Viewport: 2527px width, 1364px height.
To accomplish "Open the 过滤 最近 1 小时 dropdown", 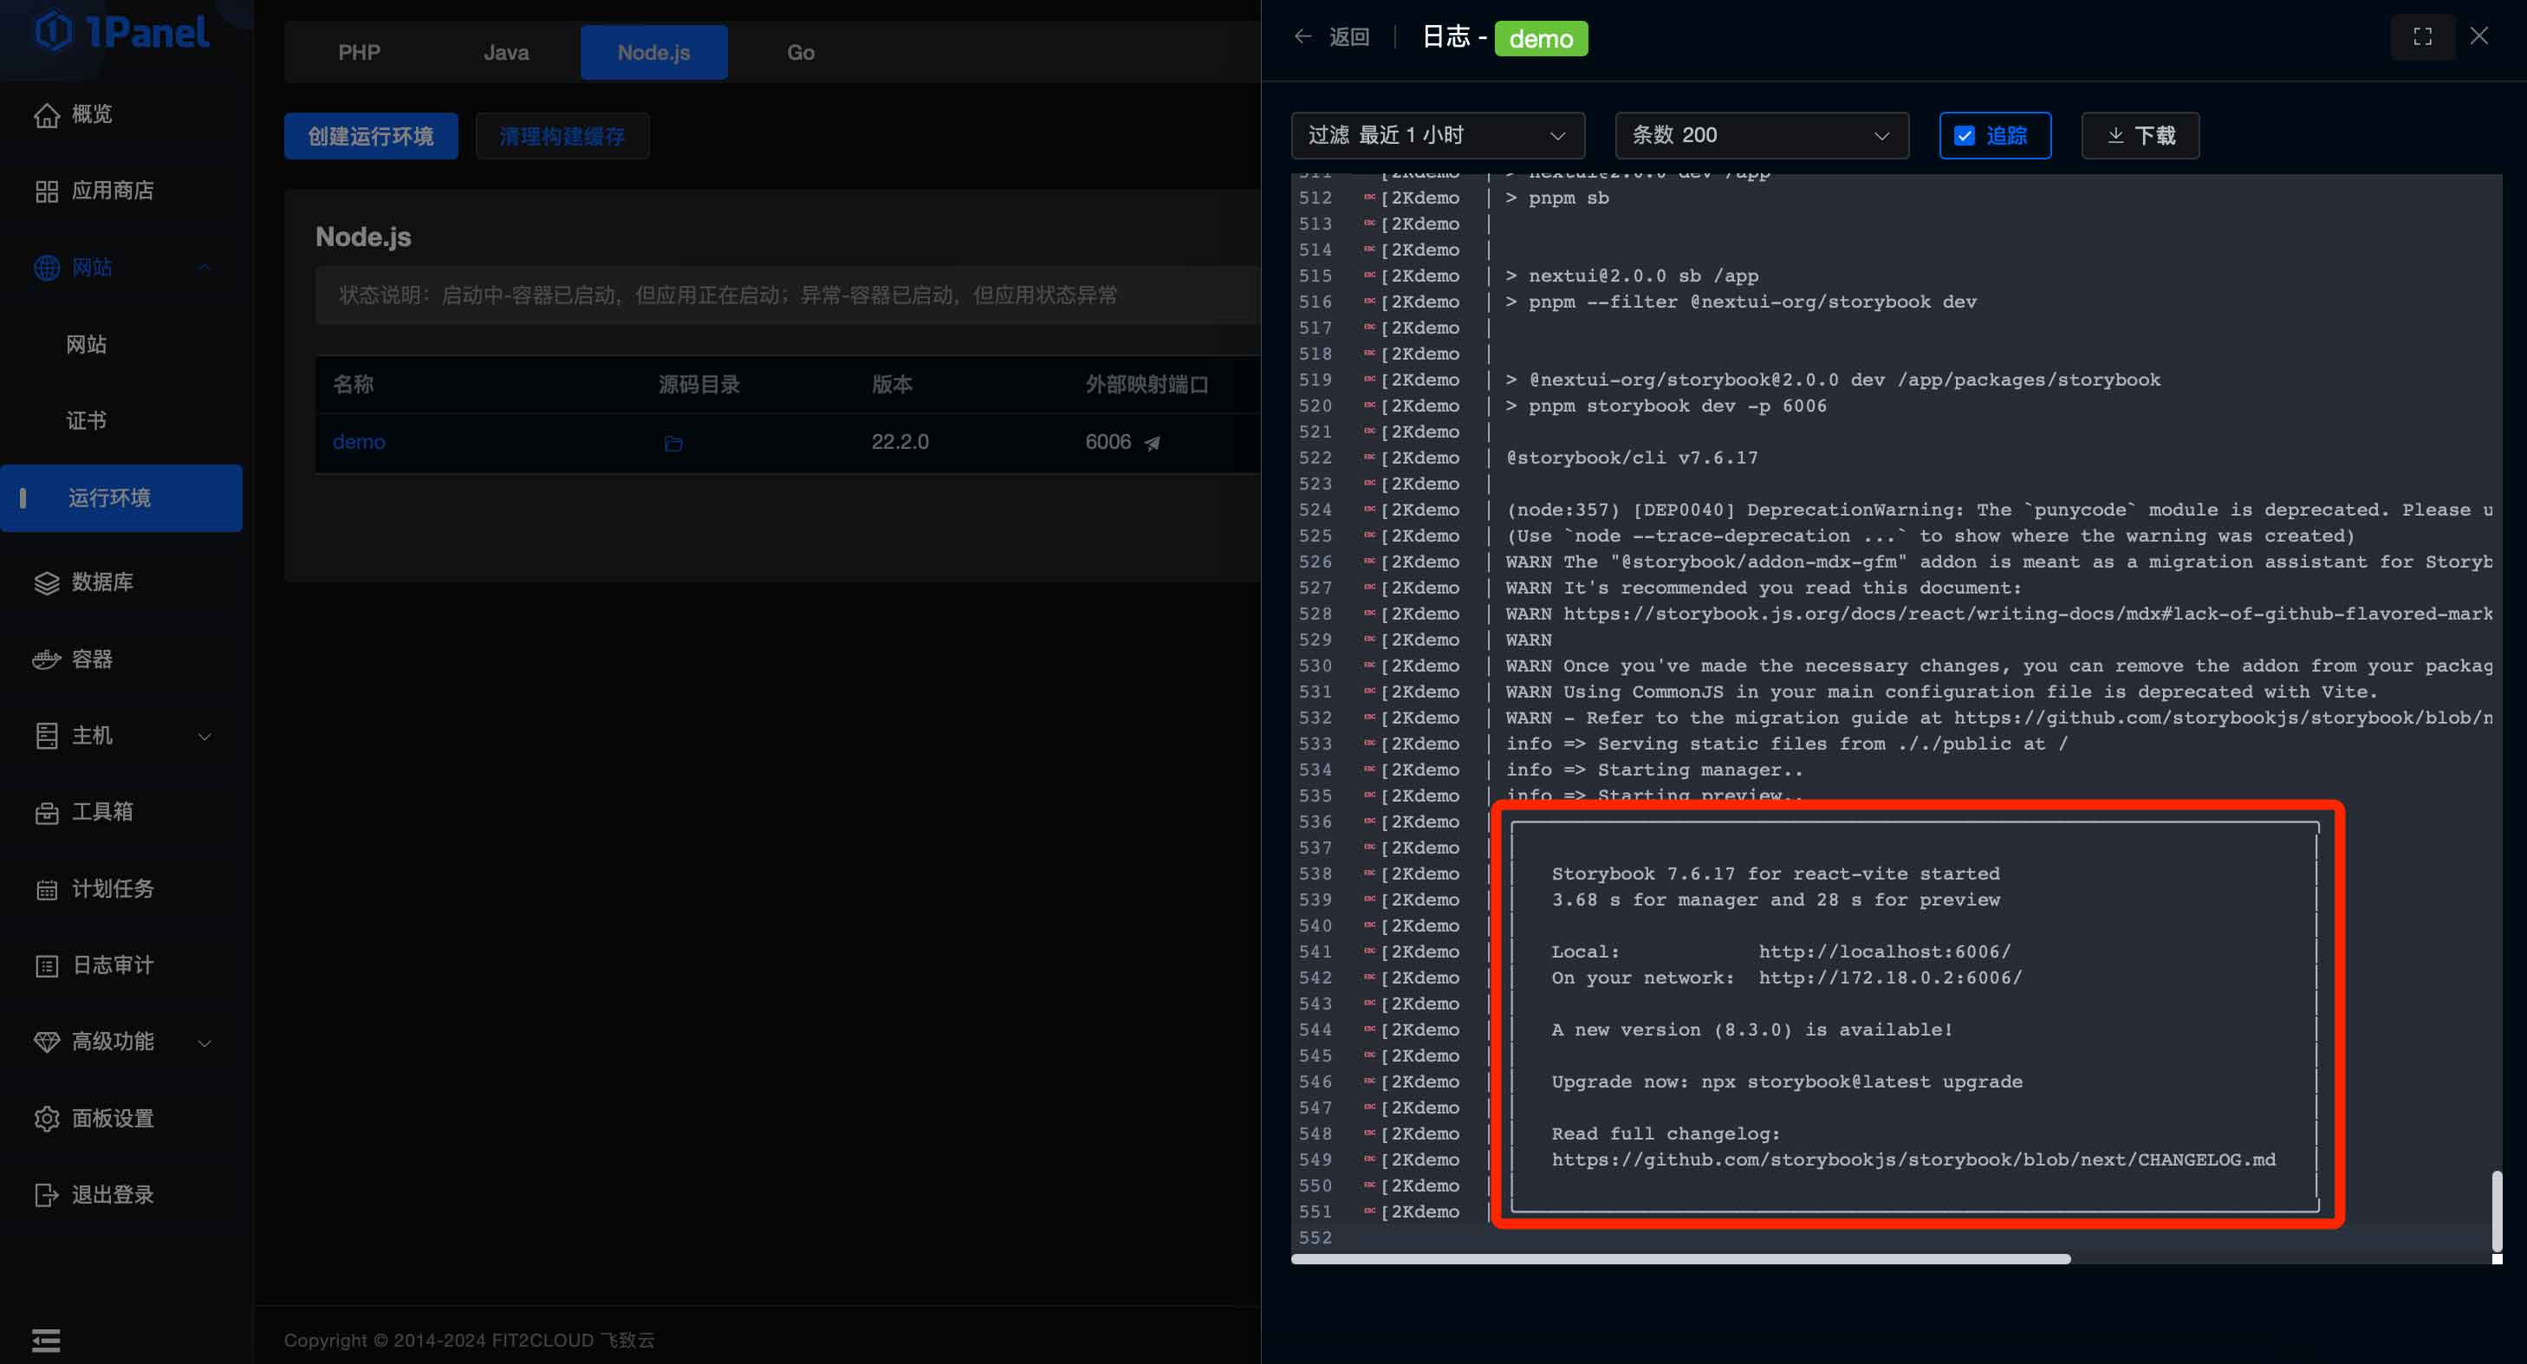I will point(1438,135).
